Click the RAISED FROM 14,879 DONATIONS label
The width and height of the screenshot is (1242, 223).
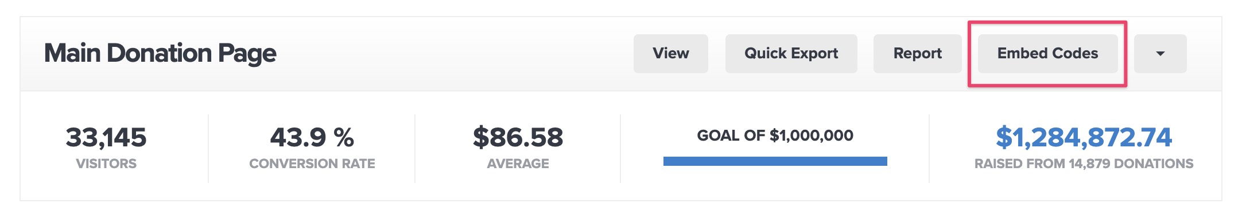tap(1084, 164)
